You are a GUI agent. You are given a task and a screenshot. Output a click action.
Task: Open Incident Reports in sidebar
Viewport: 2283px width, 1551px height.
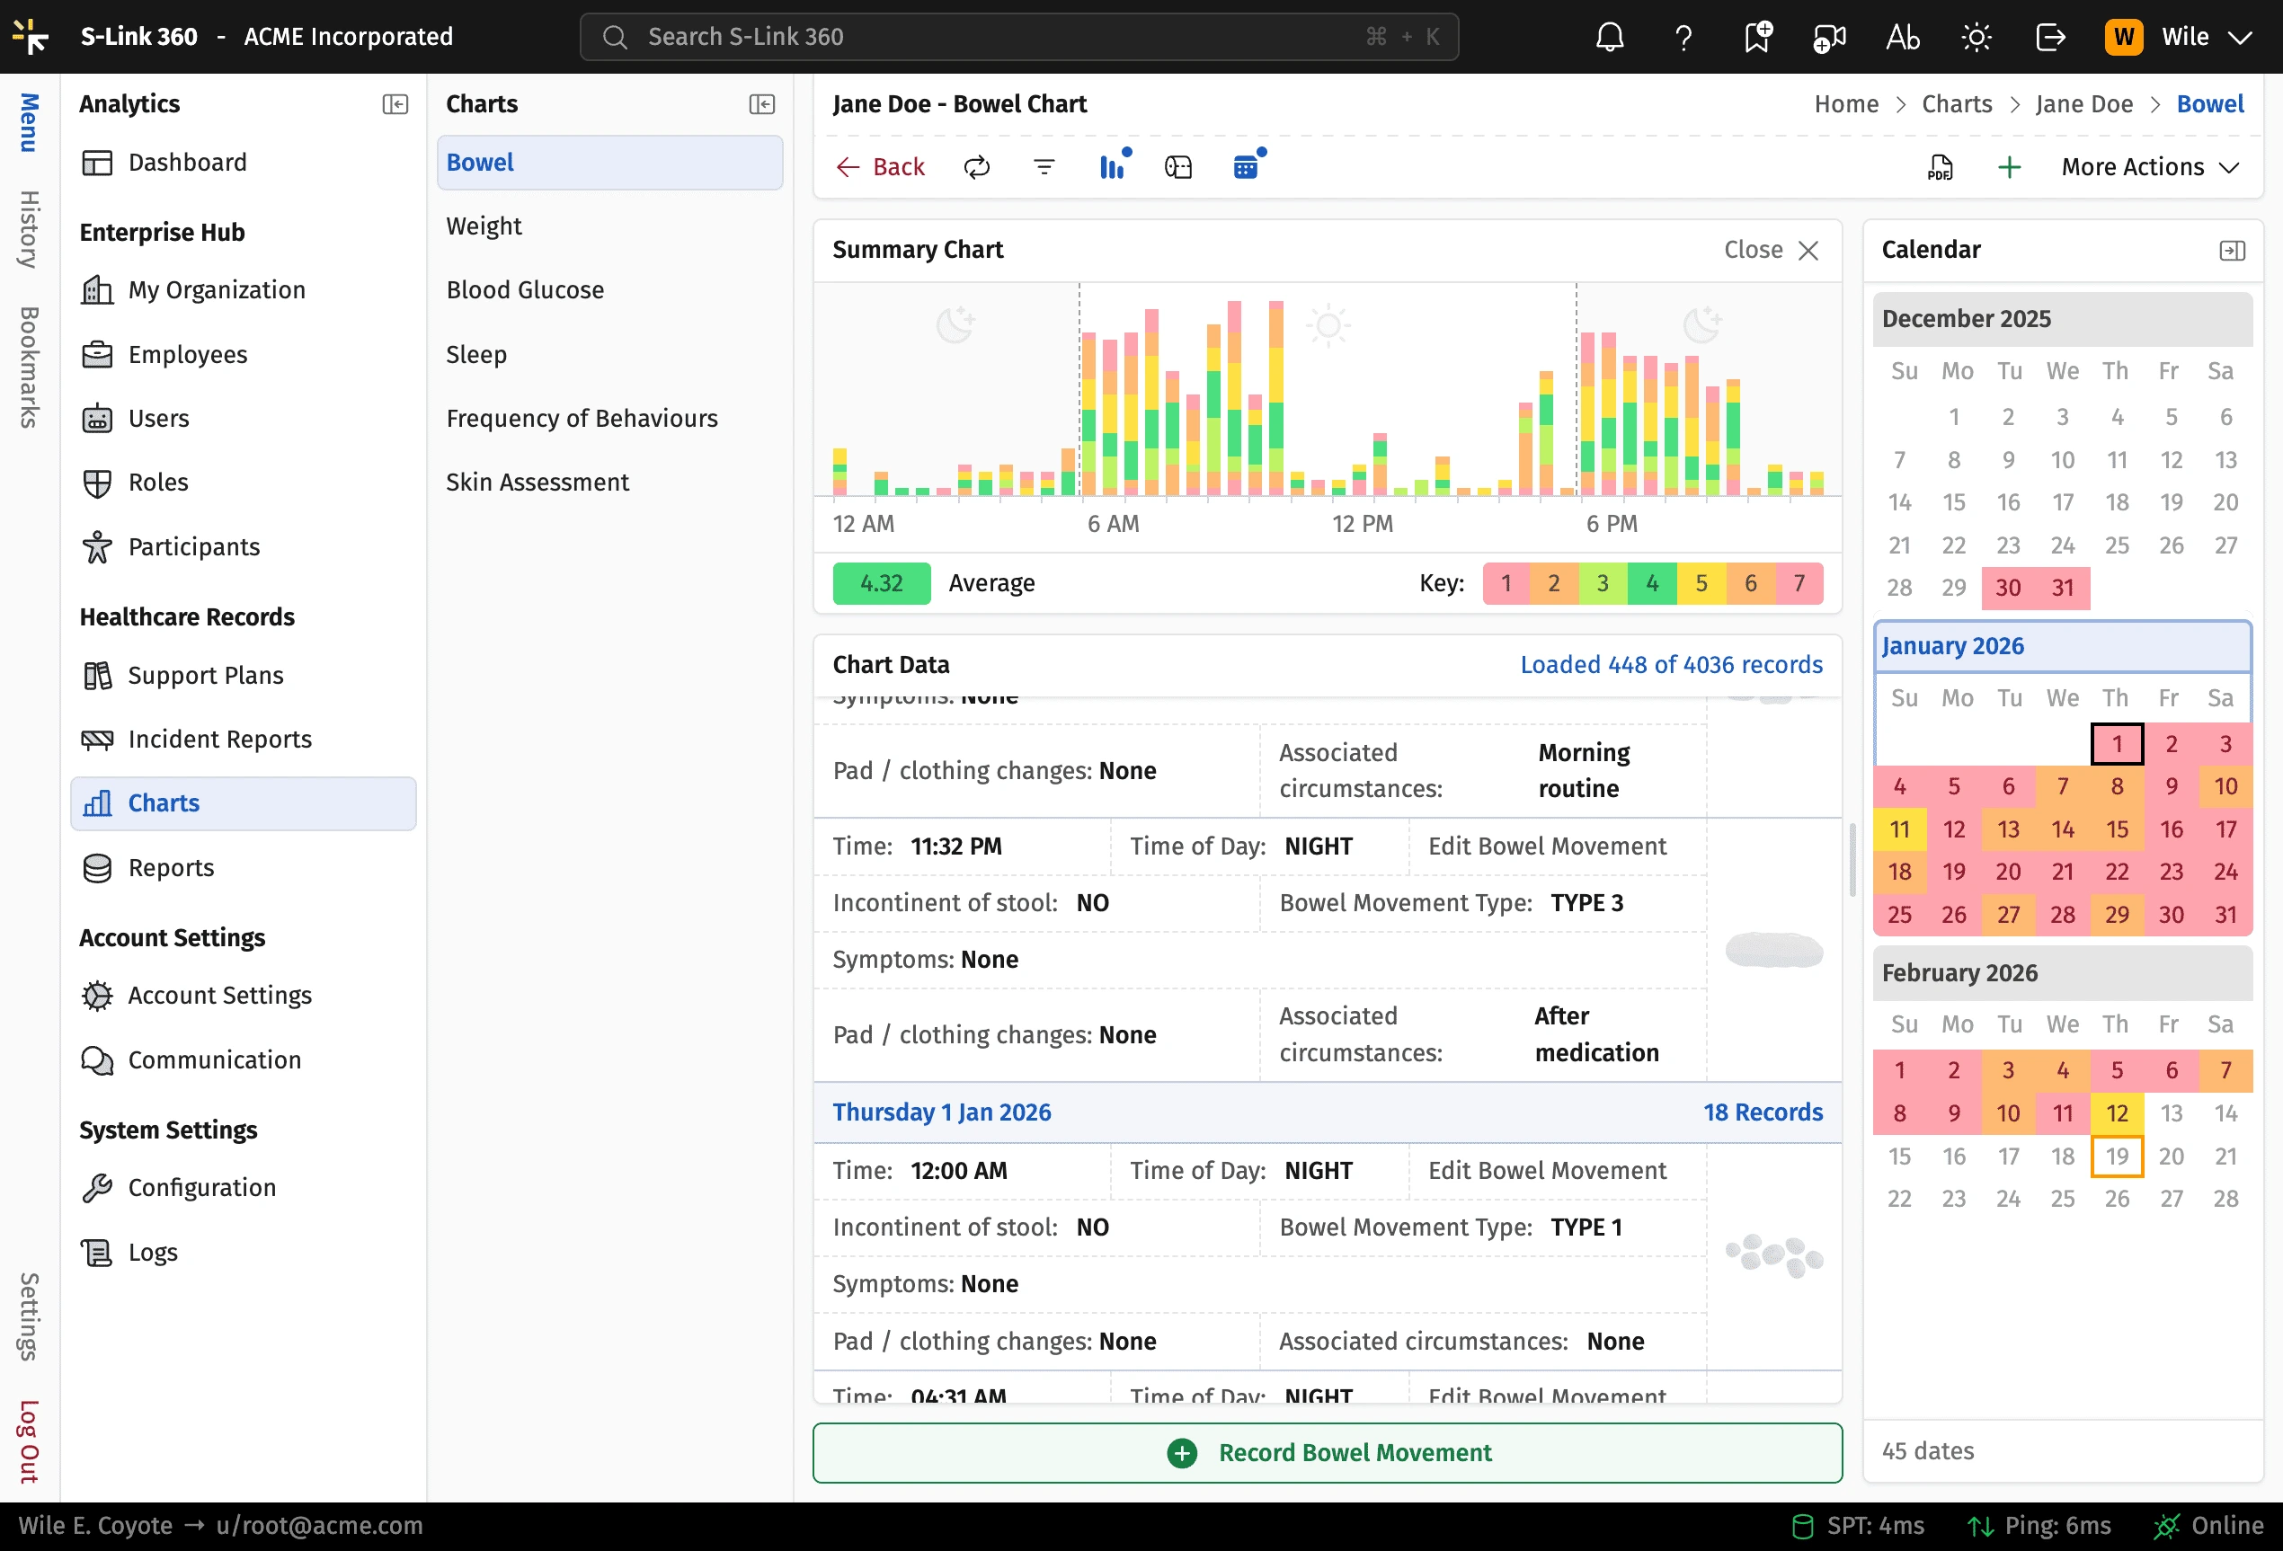(x=219, y=739)
